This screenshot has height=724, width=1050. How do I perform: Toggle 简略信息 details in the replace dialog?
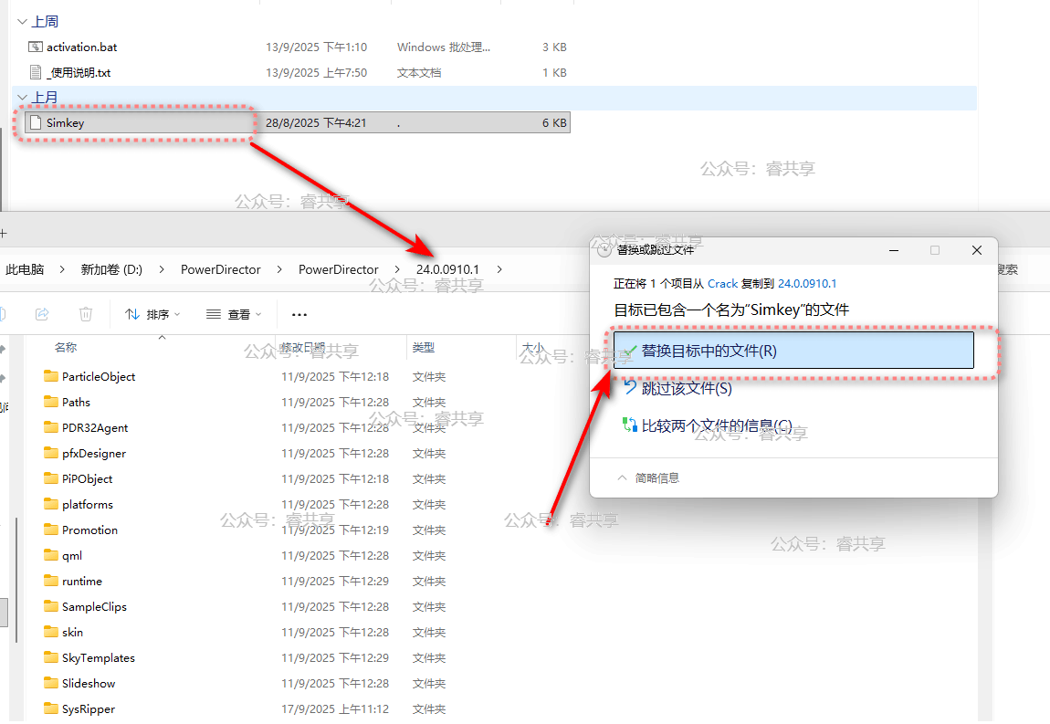tap(648, 477)
